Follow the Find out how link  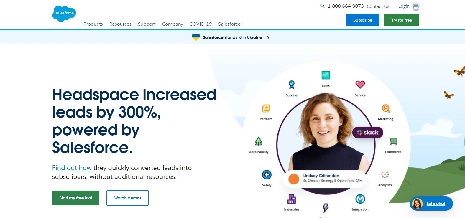coord(72,168)
